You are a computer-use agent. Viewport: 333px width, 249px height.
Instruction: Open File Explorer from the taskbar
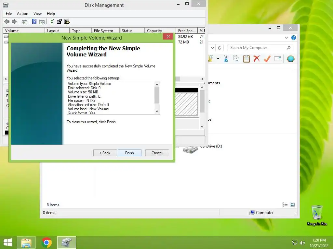(x=26, y=243)
